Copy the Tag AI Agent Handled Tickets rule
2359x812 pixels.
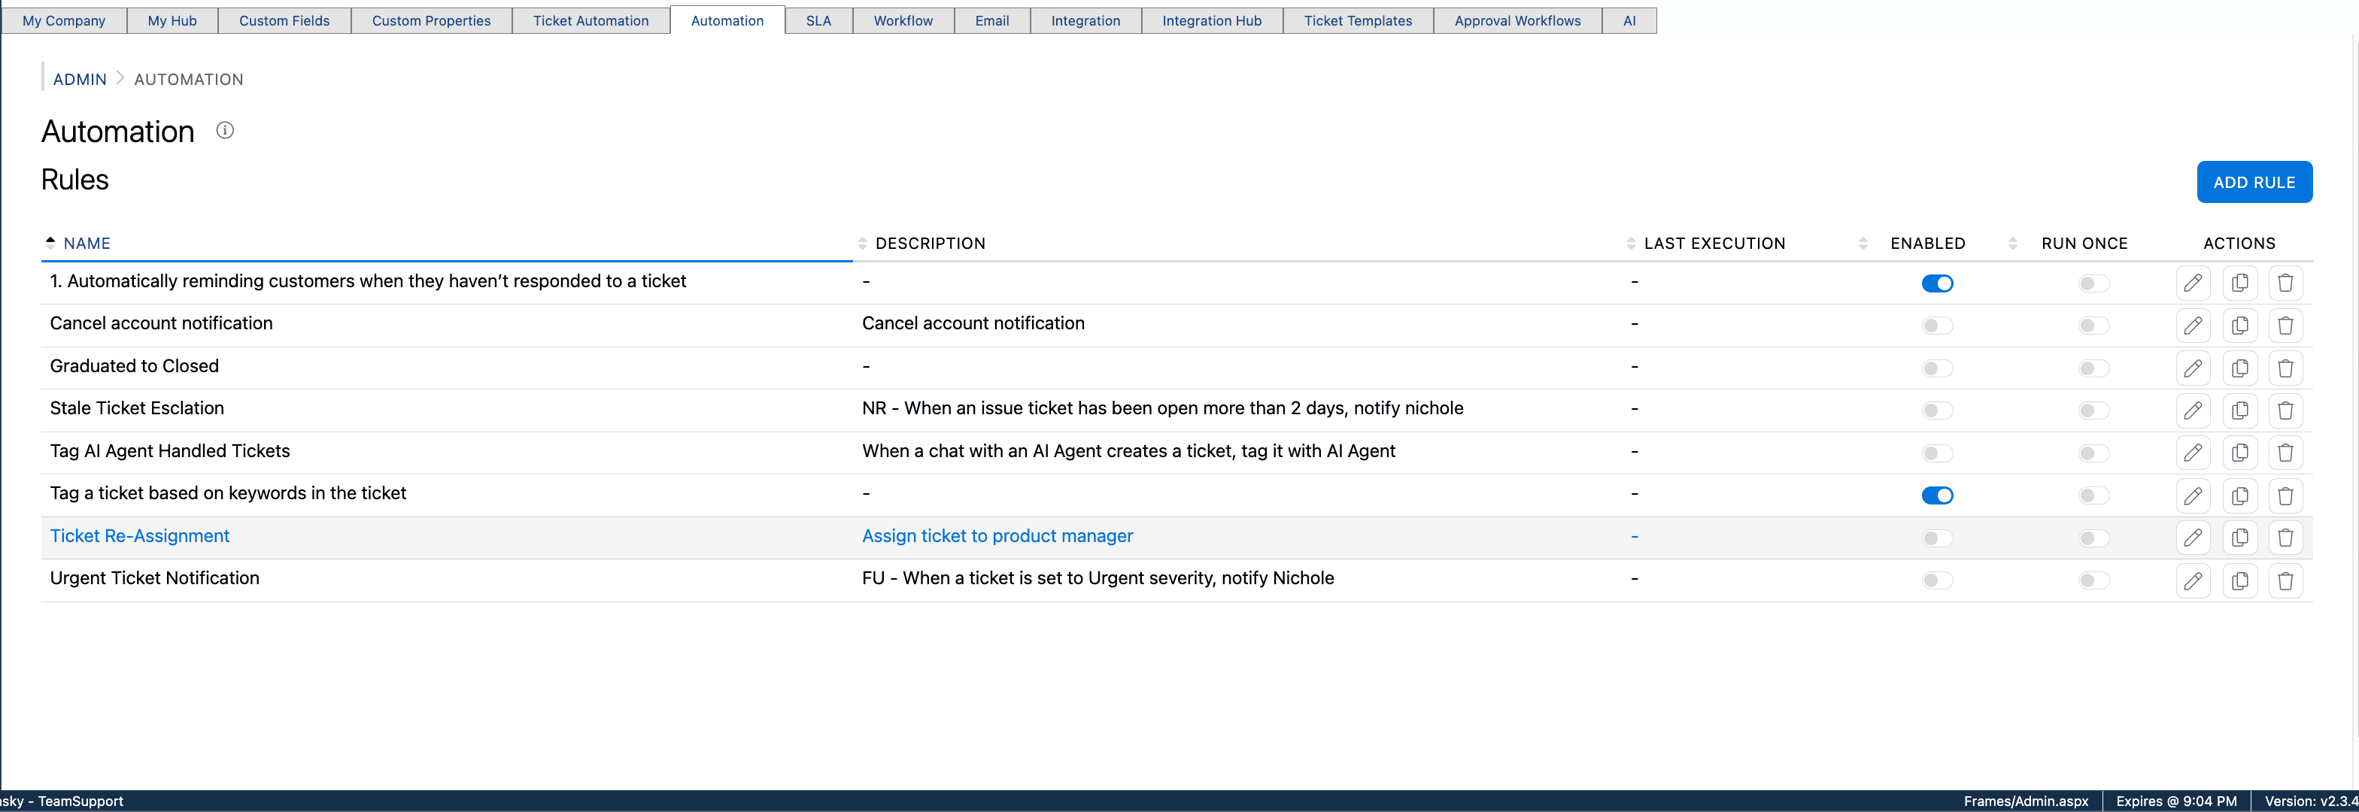click(2240, 452)
